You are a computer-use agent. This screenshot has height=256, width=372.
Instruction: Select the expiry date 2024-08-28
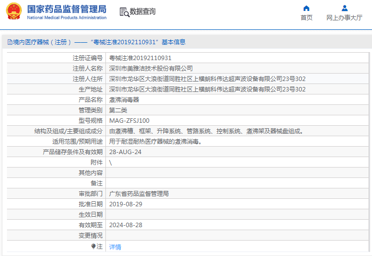pos(125,225)
